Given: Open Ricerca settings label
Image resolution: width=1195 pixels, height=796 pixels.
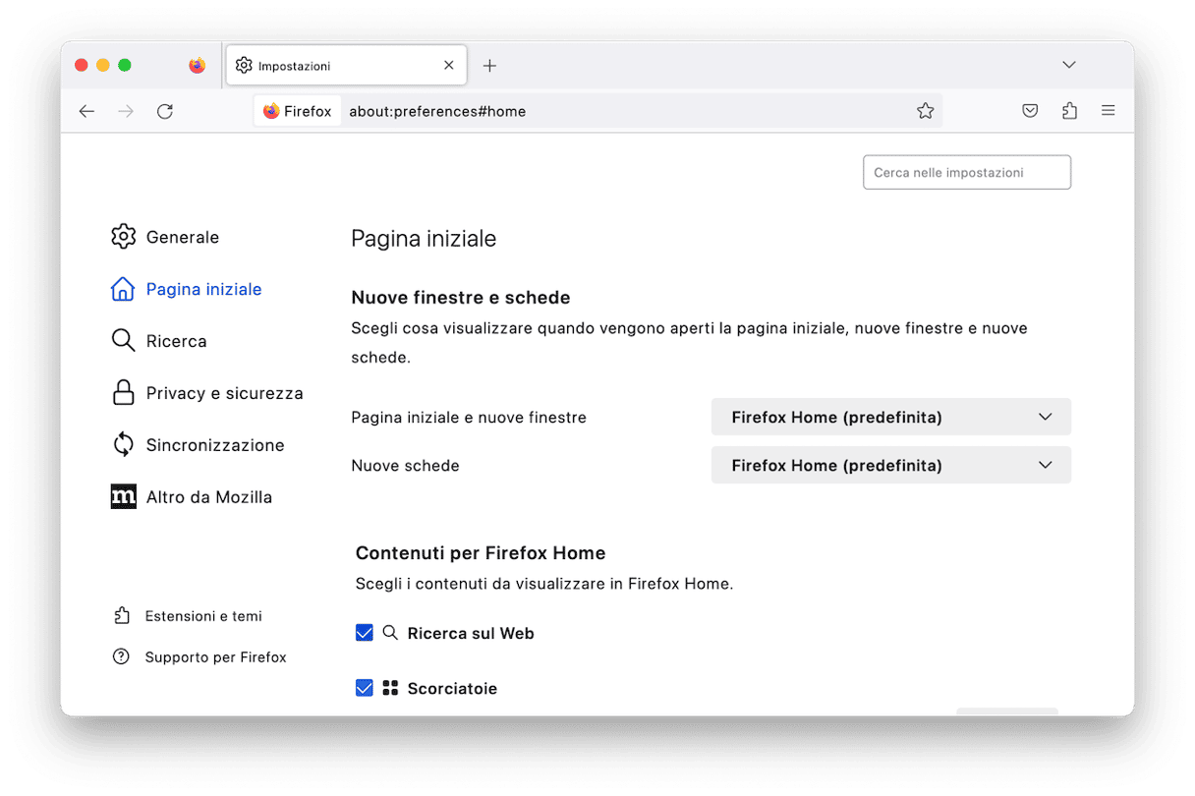Looking at the screenshot, I should (x=177, y=341).
